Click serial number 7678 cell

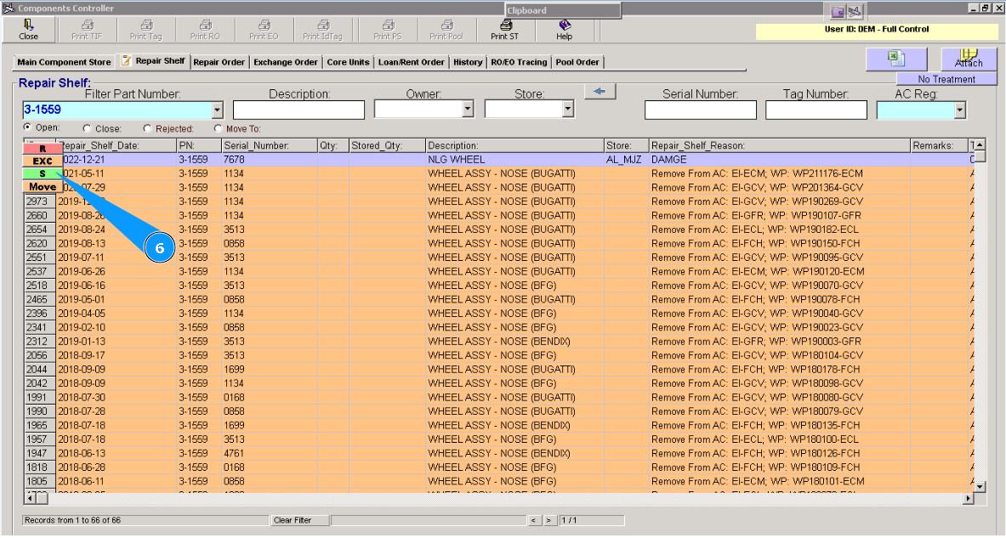coord(270,159)
